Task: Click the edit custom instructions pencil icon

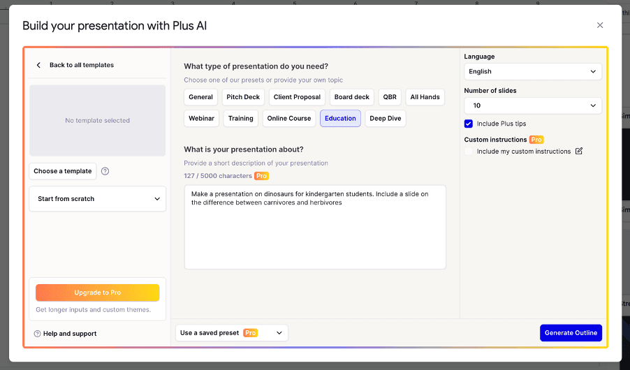Action: click(578, 151)
